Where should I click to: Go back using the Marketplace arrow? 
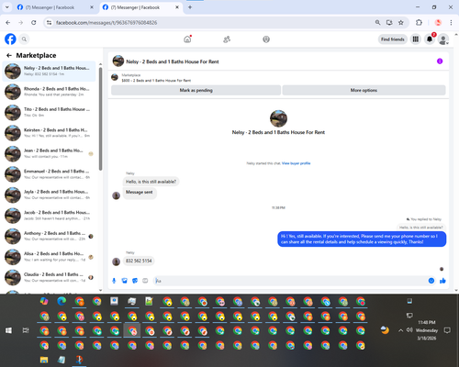9,55
